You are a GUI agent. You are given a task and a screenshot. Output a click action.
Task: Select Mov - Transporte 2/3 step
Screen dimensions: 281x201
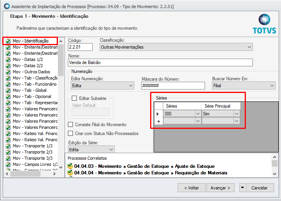tap(32, 152)
